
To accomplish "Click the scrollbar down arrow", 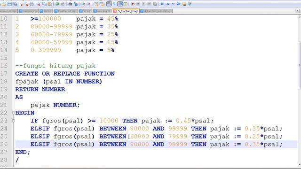I will [x=299, y=165].
